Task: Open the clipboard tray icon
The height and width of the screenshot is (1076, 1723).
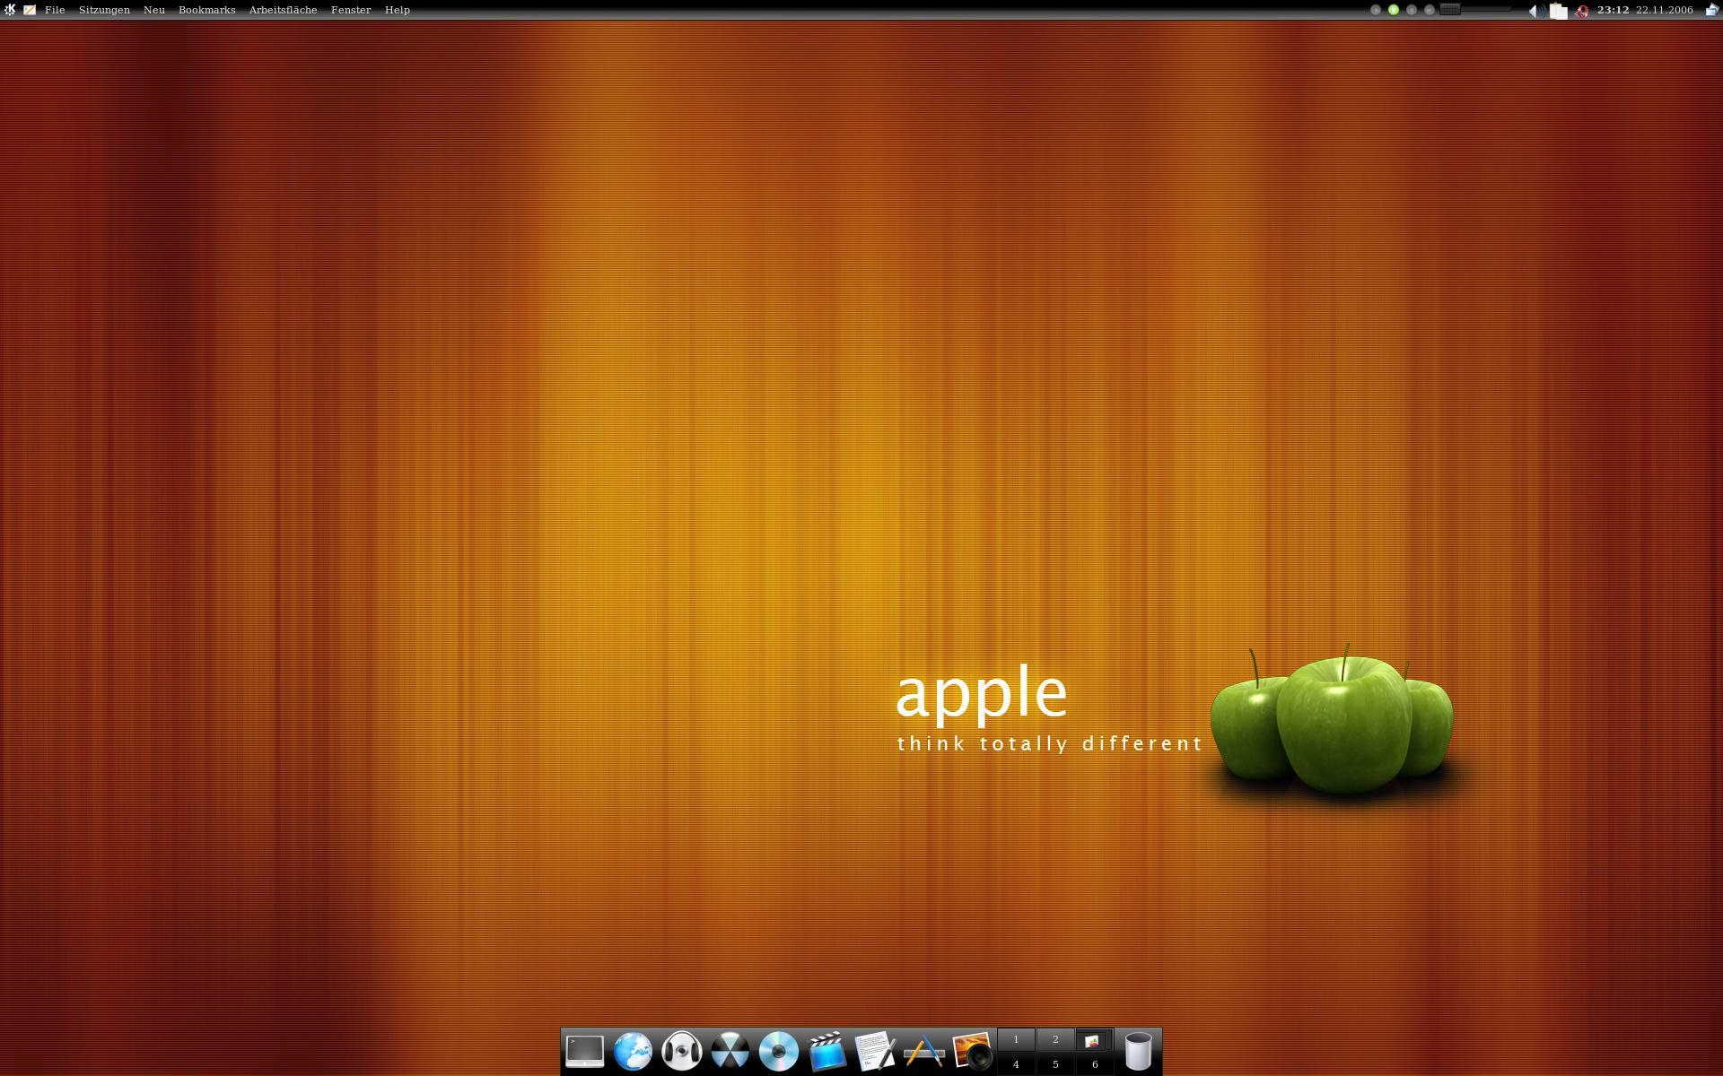Action: coord(1559,11)
